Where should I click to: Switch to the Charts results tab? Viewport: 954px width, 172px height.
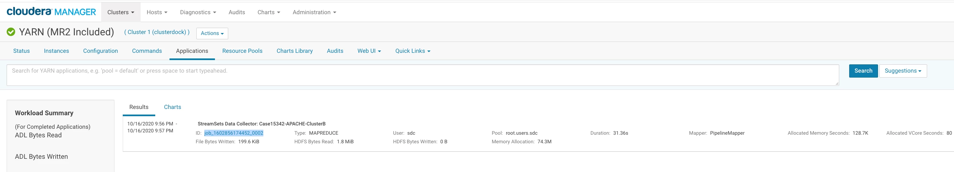pyautogui.click(x=172, y=107)
